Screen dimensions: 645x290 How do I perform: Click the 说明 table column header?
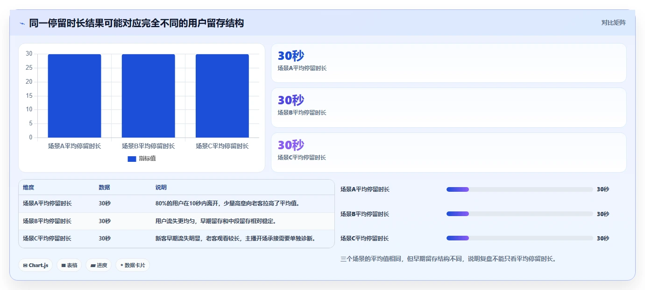[161, 188]
